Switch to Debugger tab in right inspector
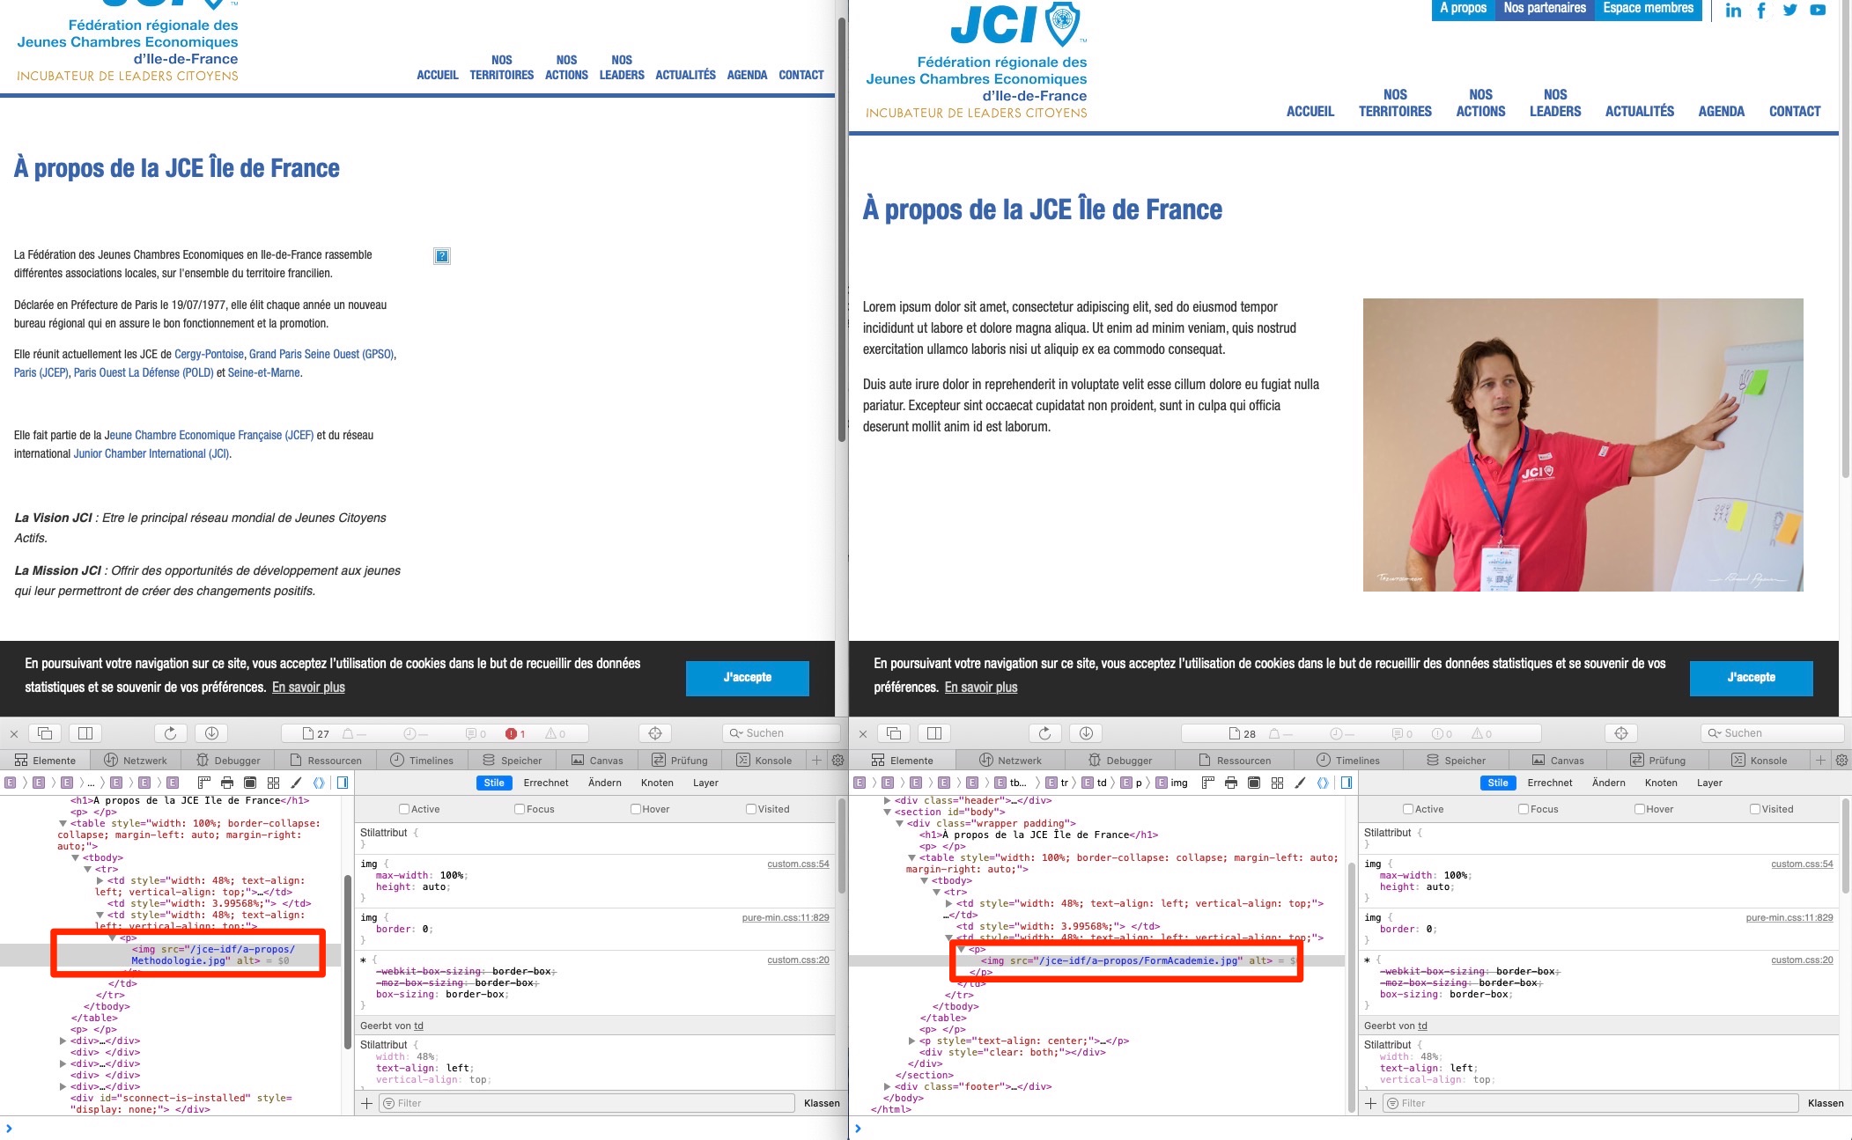 [x=1120, y=761]
